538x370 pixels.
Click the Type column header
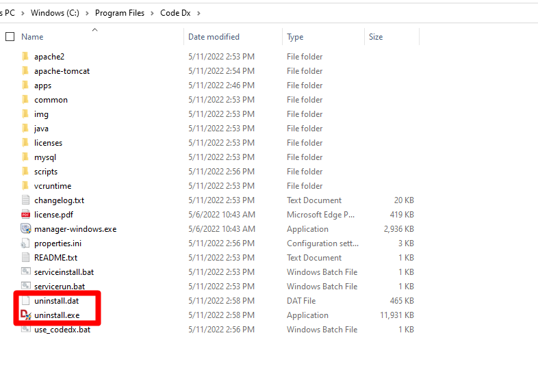click(295, 37)
